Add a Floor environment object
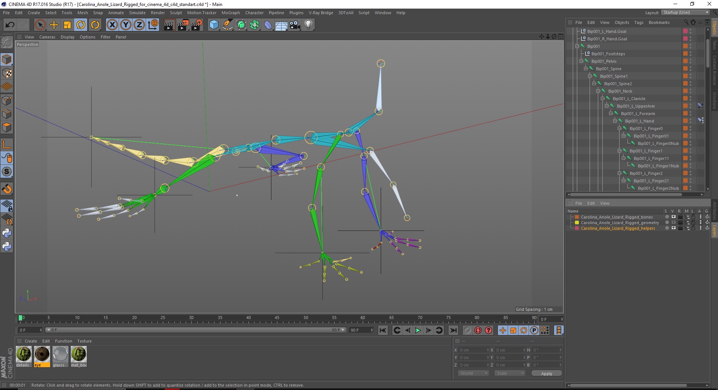This screenshot has height=390, width=718. 282,25
